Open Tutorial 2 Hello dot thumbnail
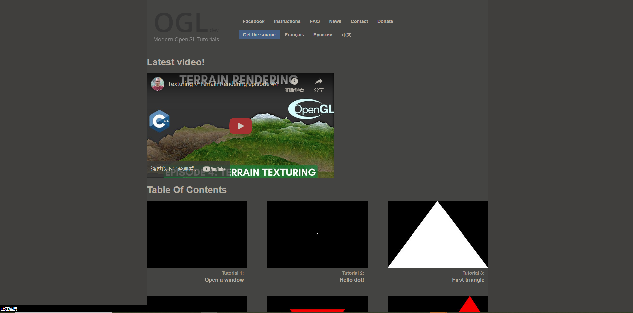Viewport: 633px width, 313px height. 318,234
